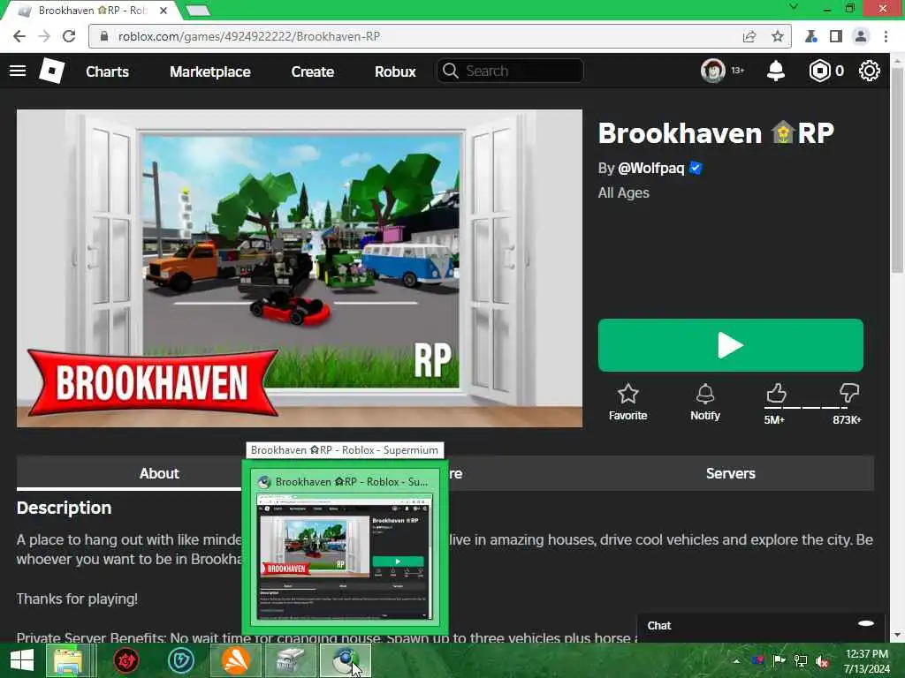This screenshot has height=678, width=905.
Task: Open the user avatar profile
Action: [713, 71]
